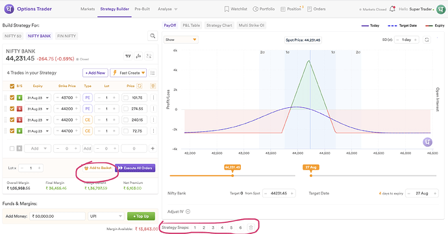Delete strategy snaps using the trash icon
The image size is (448, 234).
(251, 227)
